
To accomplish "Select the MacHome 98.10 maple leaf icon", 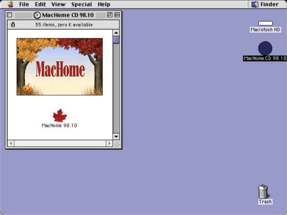I will pyautogui.click(x=60, y=116).
